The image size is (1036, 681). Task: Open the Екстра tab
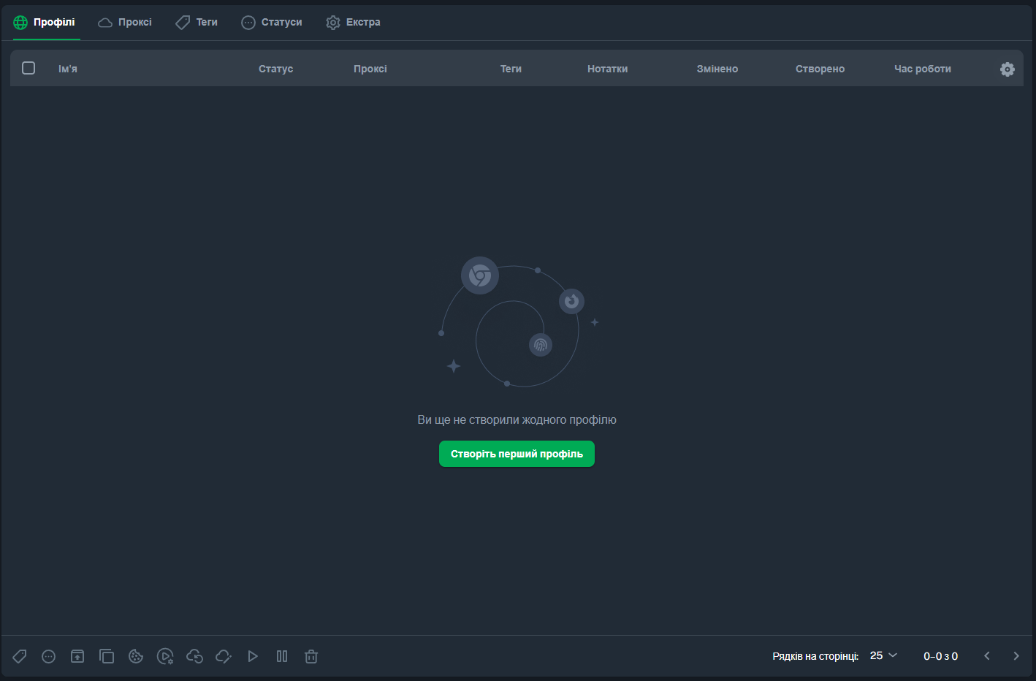pyautogui.click(x=353, y=22)
